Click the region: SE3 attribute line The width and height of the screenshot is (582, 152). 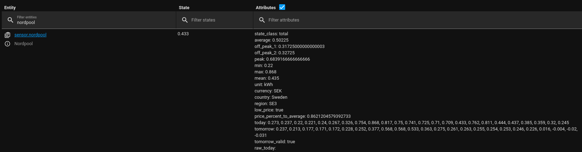(x=266, y=104)
